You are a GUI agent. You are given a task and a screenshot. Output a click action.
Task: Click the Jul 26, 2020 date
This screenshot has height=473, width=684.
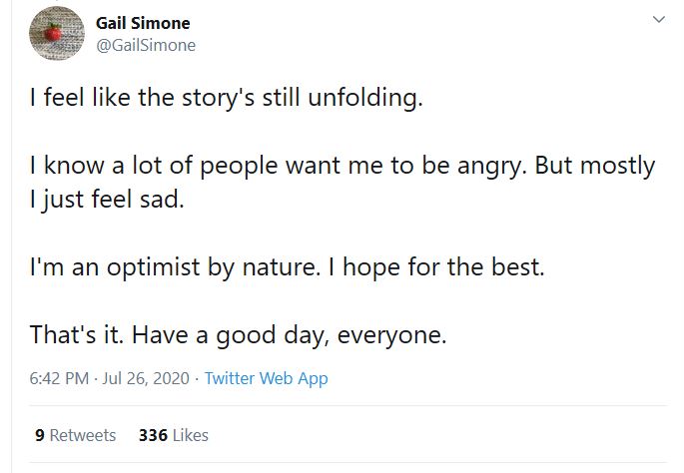coord(153,378)
